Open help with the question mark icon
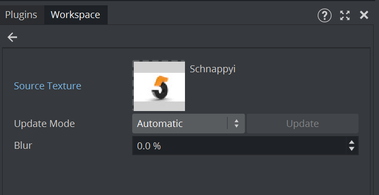 [325, 15]
